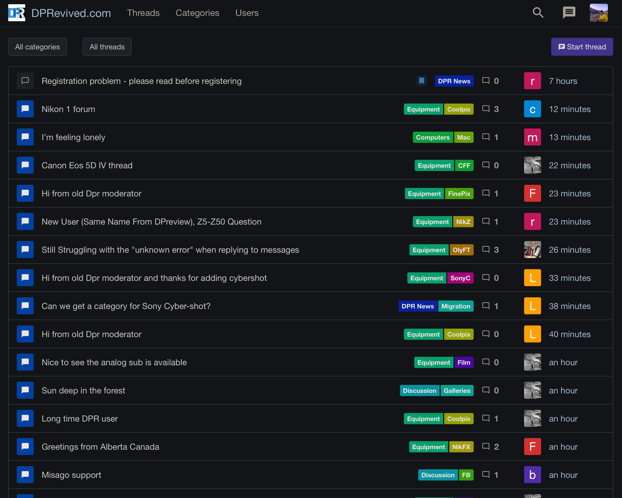Click the 'b' avatar on Misago support row
This screenshot has width=622, height=498.
coord(532,475)
